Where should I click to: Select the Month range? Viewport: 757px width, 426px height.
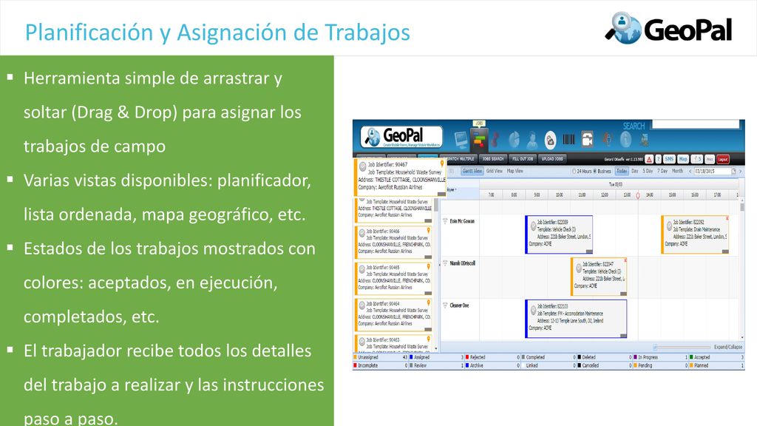678,171
